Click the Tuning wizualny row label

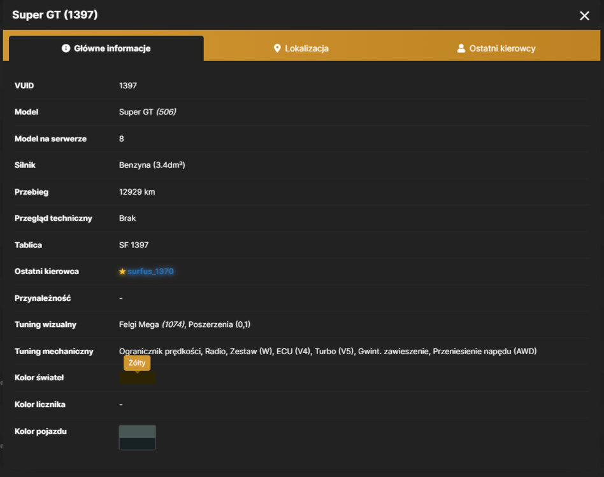coord(45,324)
